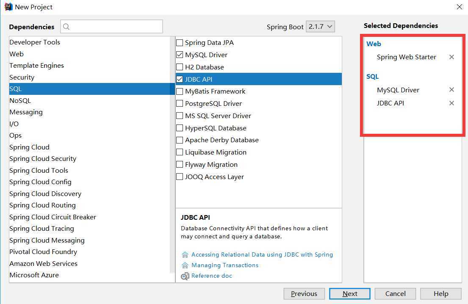Screen dimensions: 468x304
Task: Remove JDBC API from selected dependencies
Action: tap(451, 103)
